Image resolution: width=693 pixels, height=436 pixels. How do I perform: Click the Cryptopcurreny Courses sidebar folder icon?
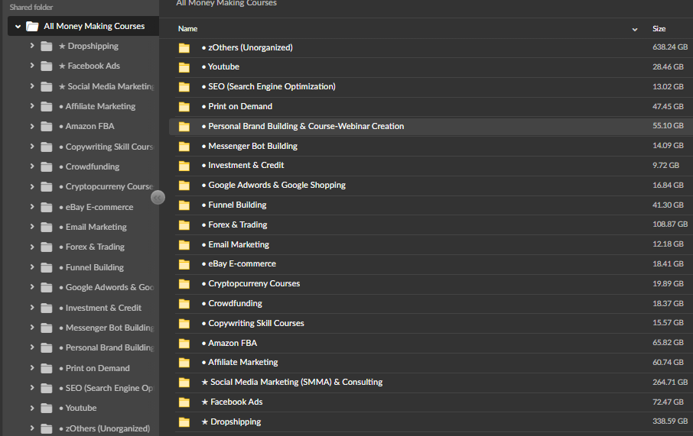click(x=47, y=186)
